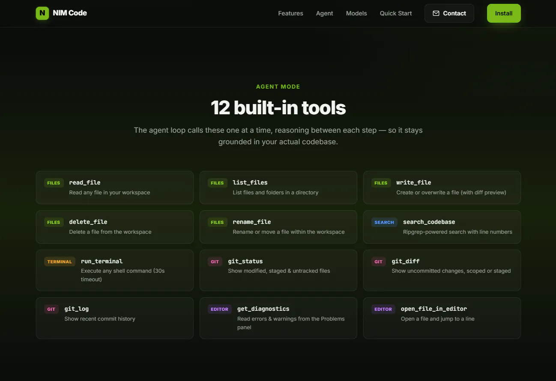Image resolution: width=556 pixels, height=381 pixels.
Task: Click the FILES badge on list_files
Action: pyautogui.click(x=217, y=183)
